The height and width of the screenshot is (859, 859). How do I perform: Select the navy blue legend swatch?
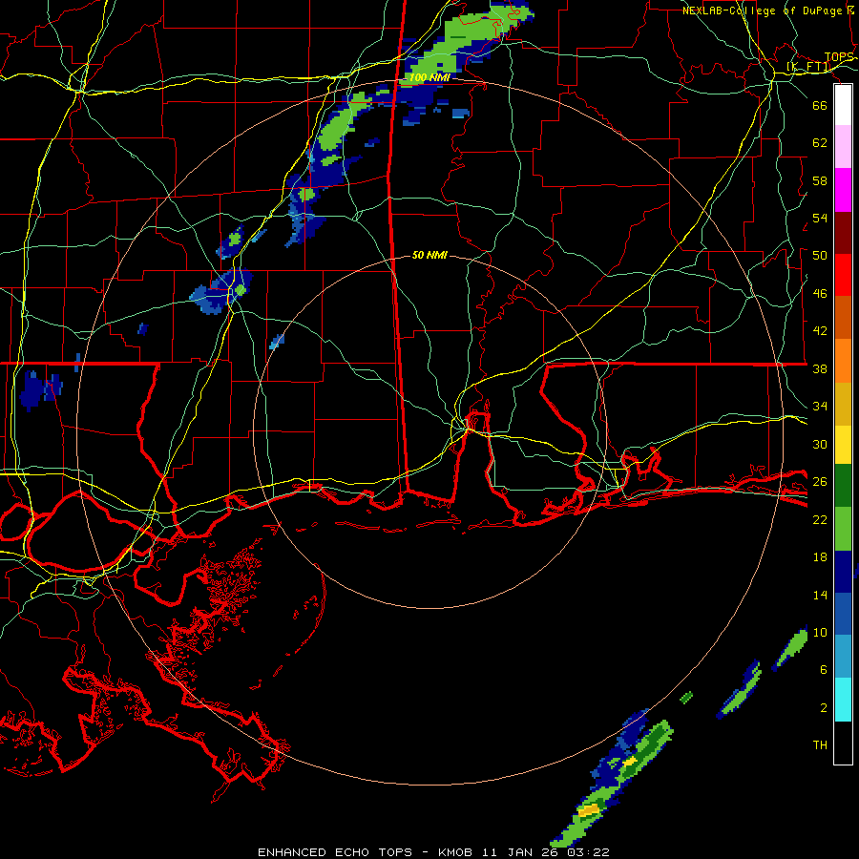click(843, 572)
